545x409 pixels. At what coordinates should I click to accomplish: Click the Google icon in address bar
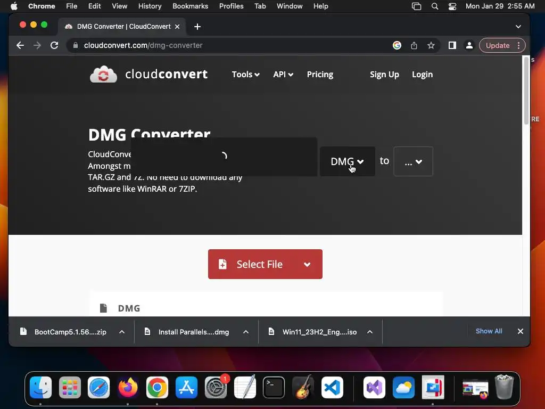397,45
